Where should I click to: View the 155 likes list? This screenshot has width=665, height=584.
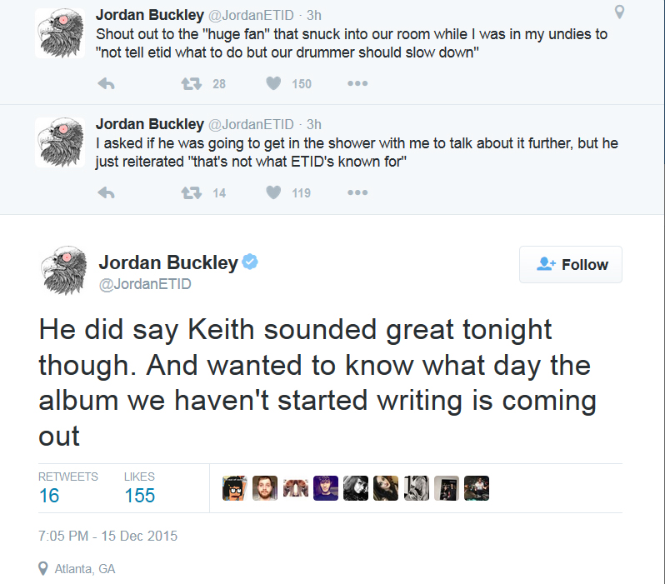pyautogui.click(x=139, y=495)
